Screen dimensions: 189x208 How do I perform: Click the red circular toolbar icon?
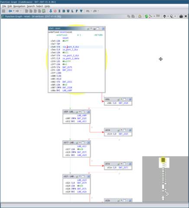[55, 11]
